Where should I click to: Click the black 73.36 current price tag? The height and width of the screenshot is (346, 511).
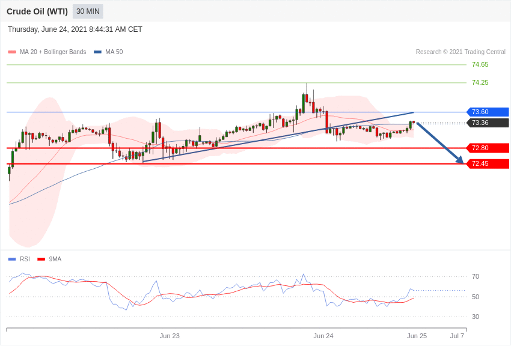[488, 123]
